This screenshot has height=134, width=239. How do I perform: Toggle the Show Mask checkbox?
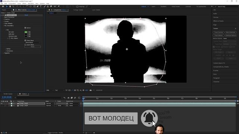[25, 41]
